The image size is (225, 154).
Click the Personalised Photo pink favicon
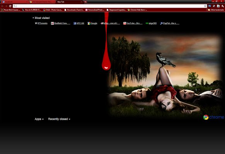[87, 10]
